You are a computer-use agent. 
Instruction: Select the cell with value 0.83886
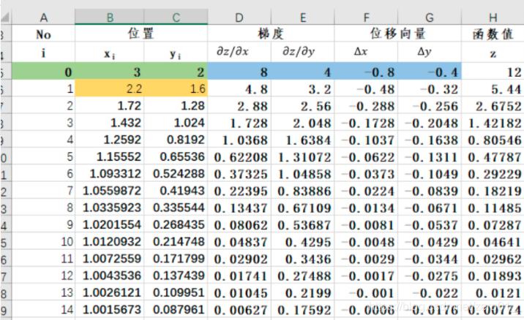(x=302, y=191)
